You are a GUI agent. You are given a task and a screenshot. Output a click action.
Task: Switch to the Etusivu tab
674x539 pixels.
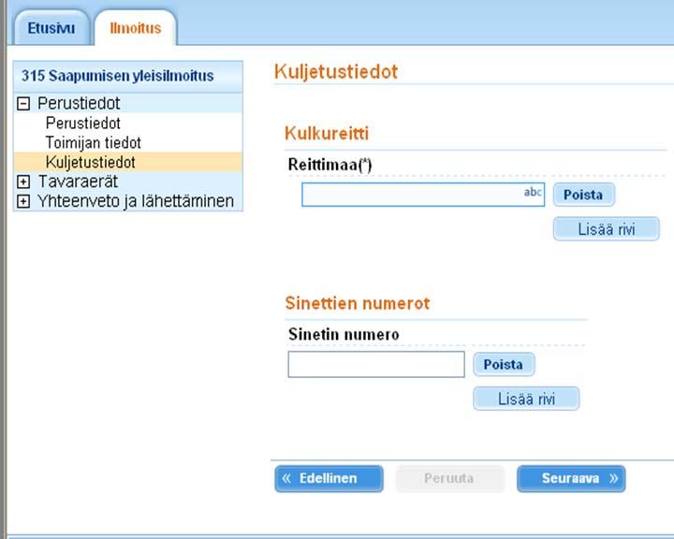[51, 28]
